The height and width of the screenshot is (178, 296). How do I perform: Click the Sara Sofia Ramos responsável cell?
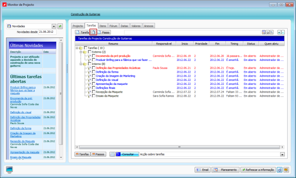tap(163, 96)
